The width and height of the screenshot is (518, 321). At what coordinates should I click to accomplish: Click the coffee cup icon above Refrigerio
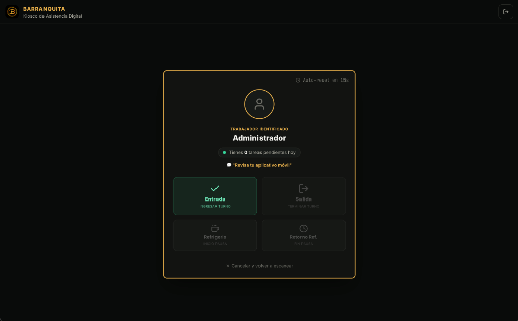pos(214,228)
